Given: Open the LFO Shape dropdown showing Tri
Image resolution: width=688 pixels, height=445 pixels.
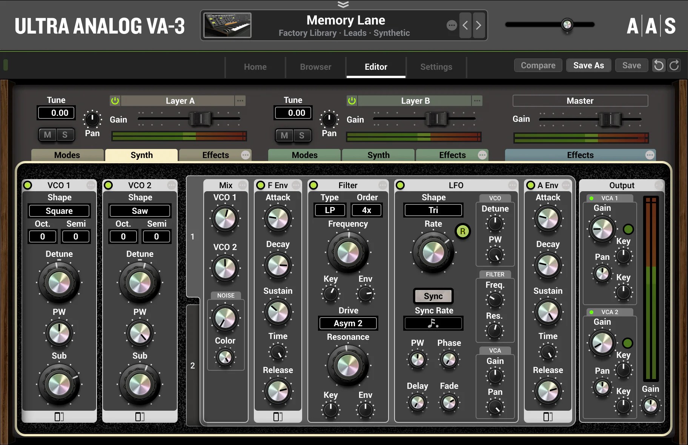Looking at the screenshot, I should click(x=433, y=210).
